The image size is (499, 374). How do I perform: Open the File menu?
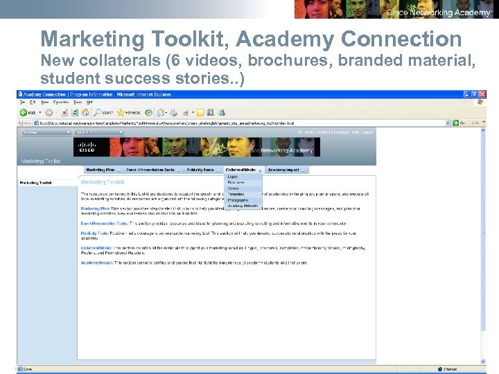(23, 102)
